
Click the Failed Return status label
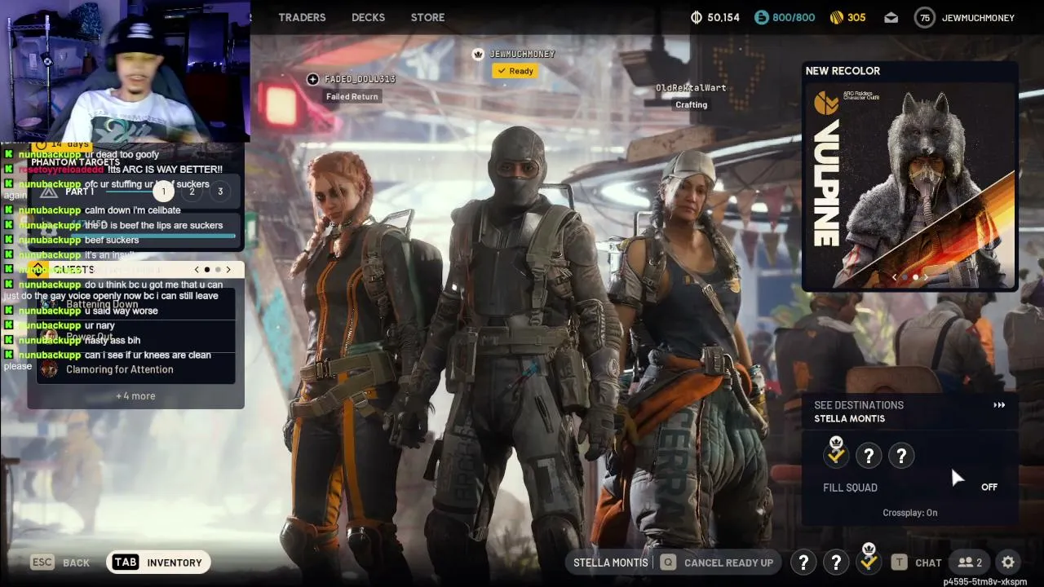tap(352, 96)
